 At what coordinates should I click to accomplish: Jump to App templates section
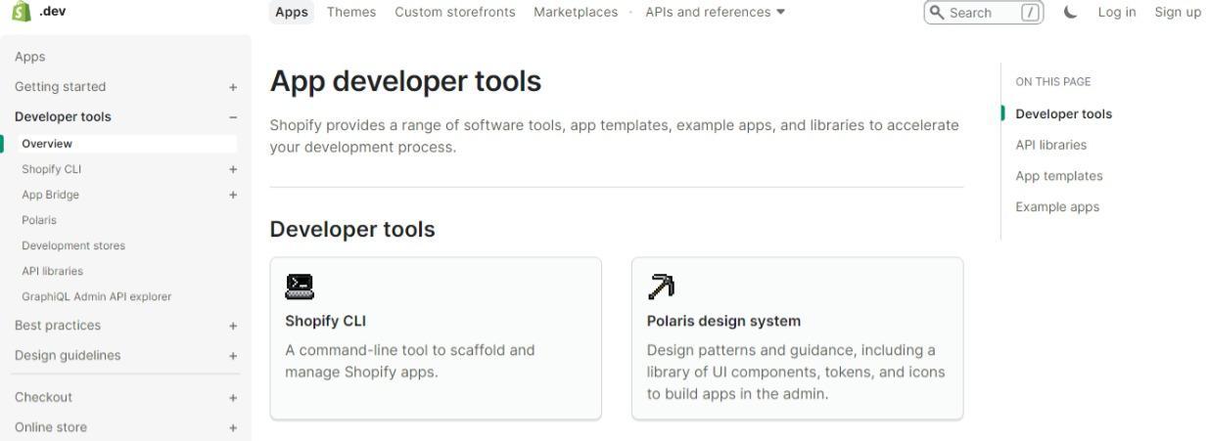point(1059,176)
